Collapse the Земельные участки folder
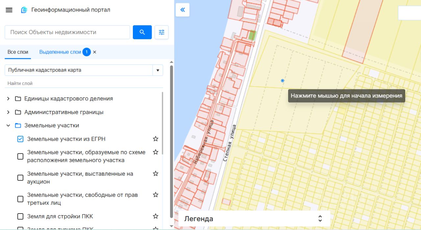 pos(8,126)
